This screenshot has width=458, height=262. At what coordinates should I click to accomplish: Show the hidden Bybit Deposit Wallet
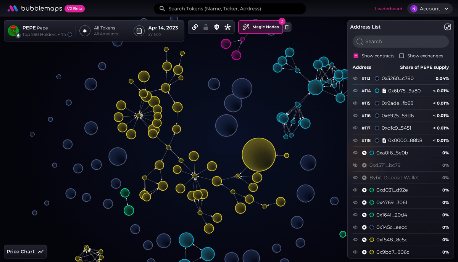pos(355,178)
